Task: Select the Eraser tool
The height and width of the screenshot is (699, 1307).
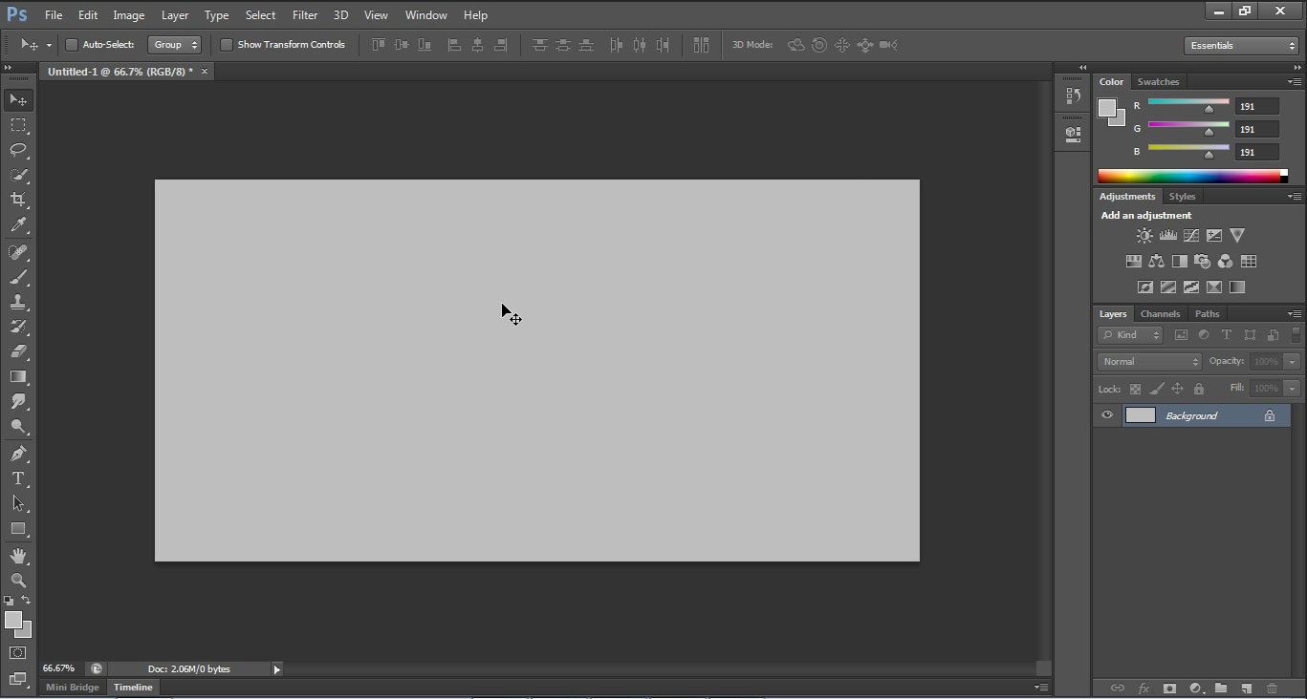Action: 18,351
